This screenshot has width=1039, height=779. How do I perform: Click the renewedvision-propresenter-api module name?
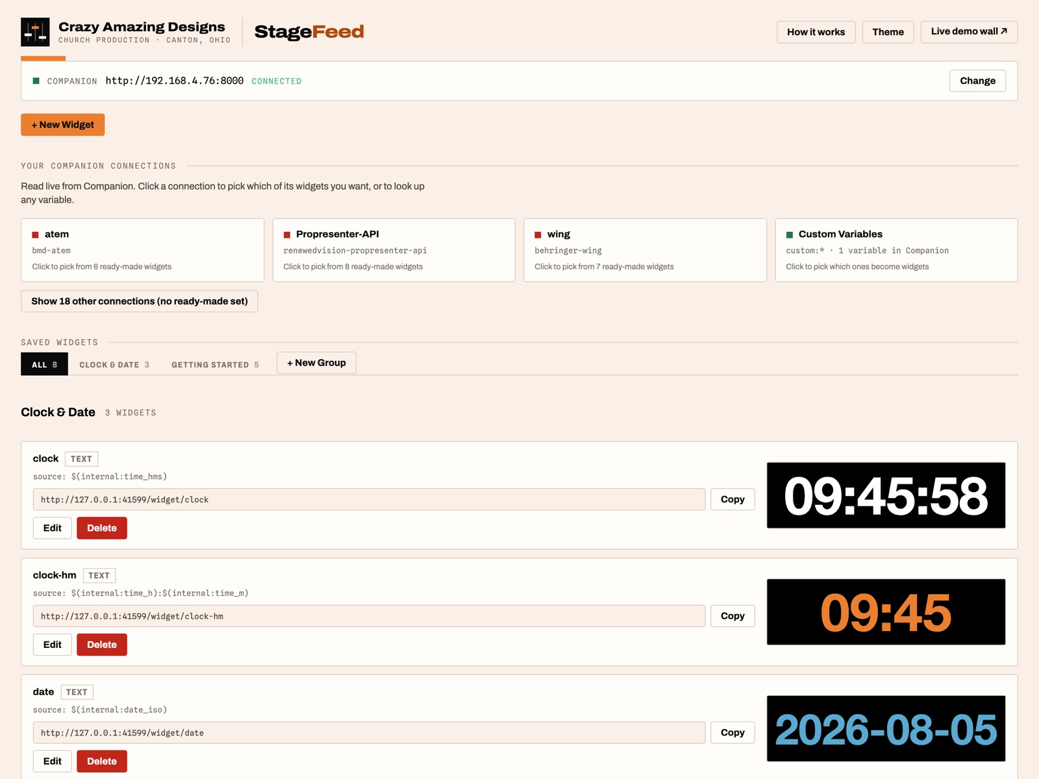[355, 251]
